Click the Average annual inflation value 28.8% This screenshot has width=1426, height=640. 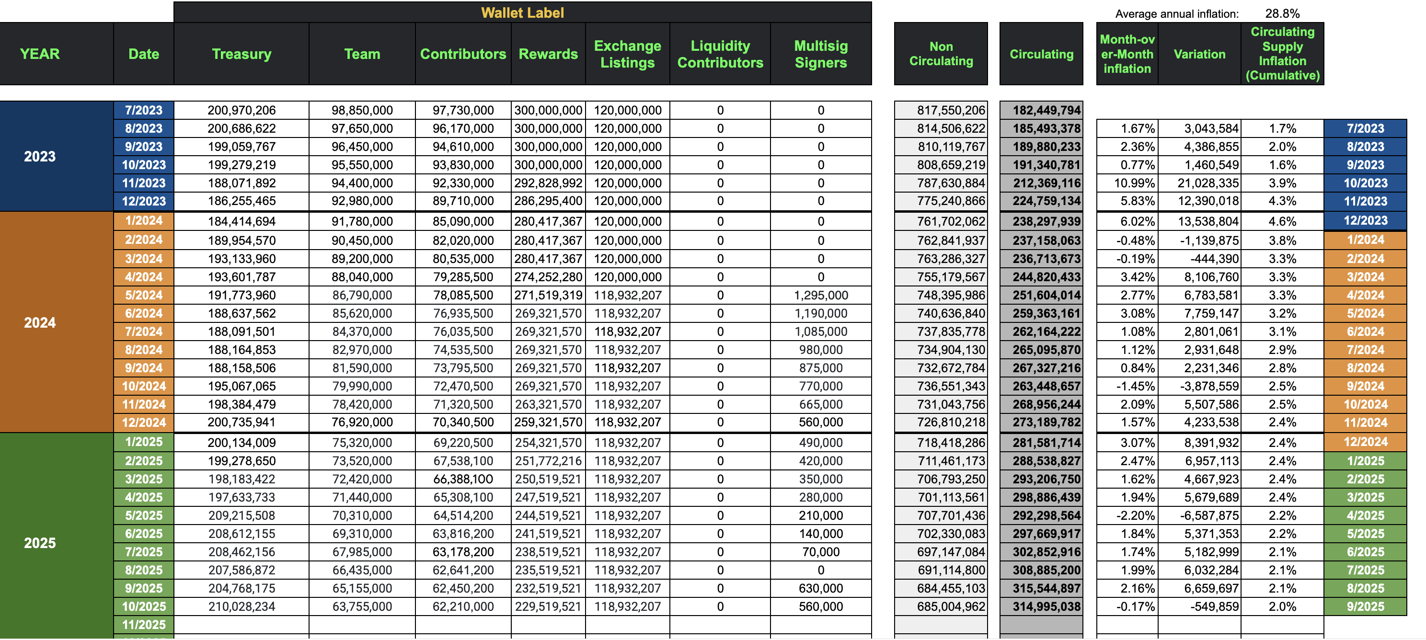pos(1282,13)
